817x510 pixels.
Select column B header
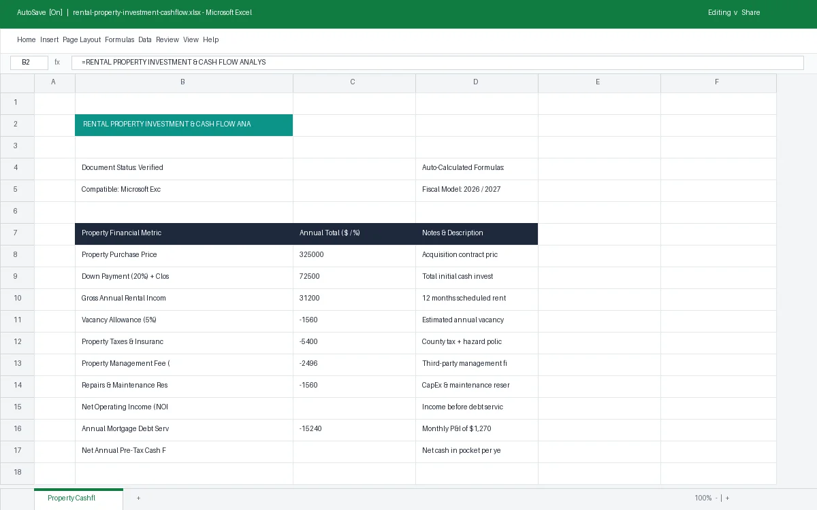pos(184,82)
